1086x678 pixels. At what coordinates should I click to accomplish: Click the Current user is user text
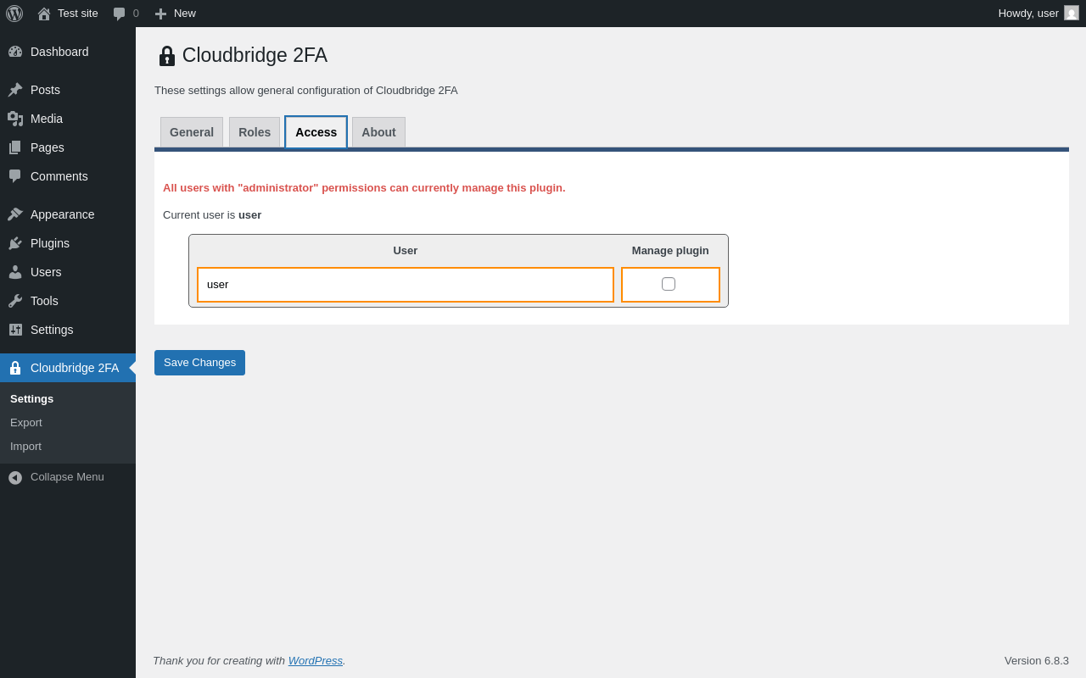pyautogui.click(x=212, y=215)
